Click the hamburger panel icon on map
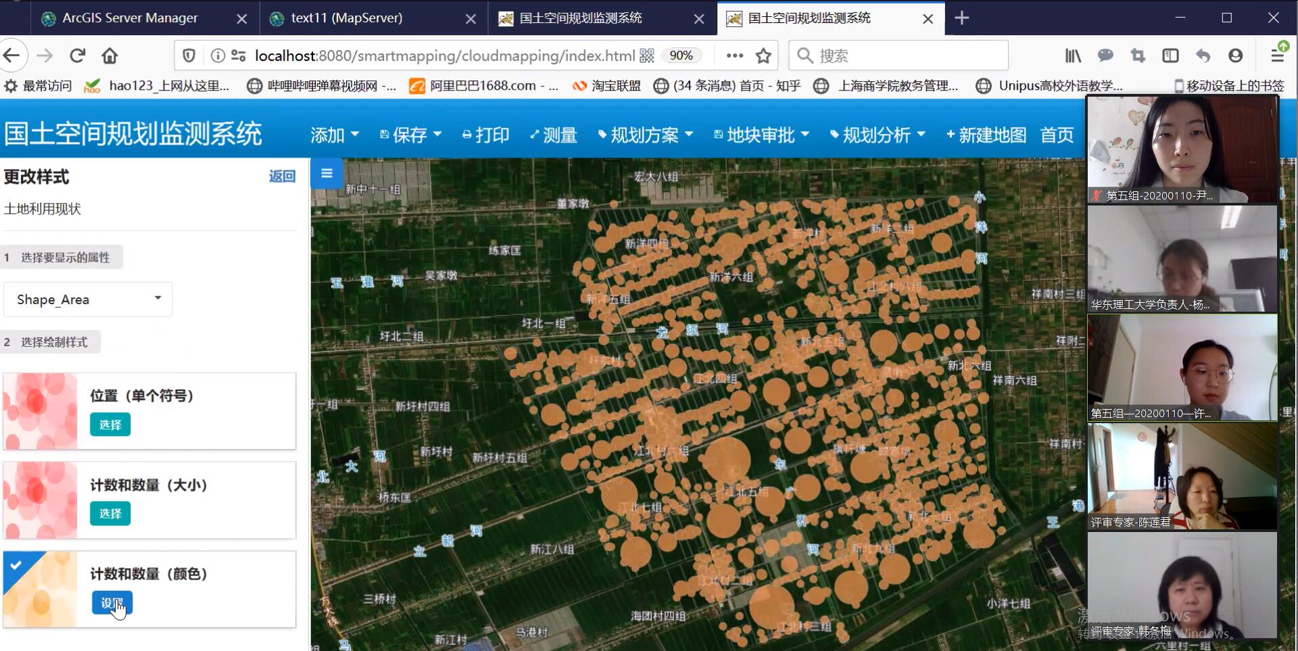 (327, 174)
